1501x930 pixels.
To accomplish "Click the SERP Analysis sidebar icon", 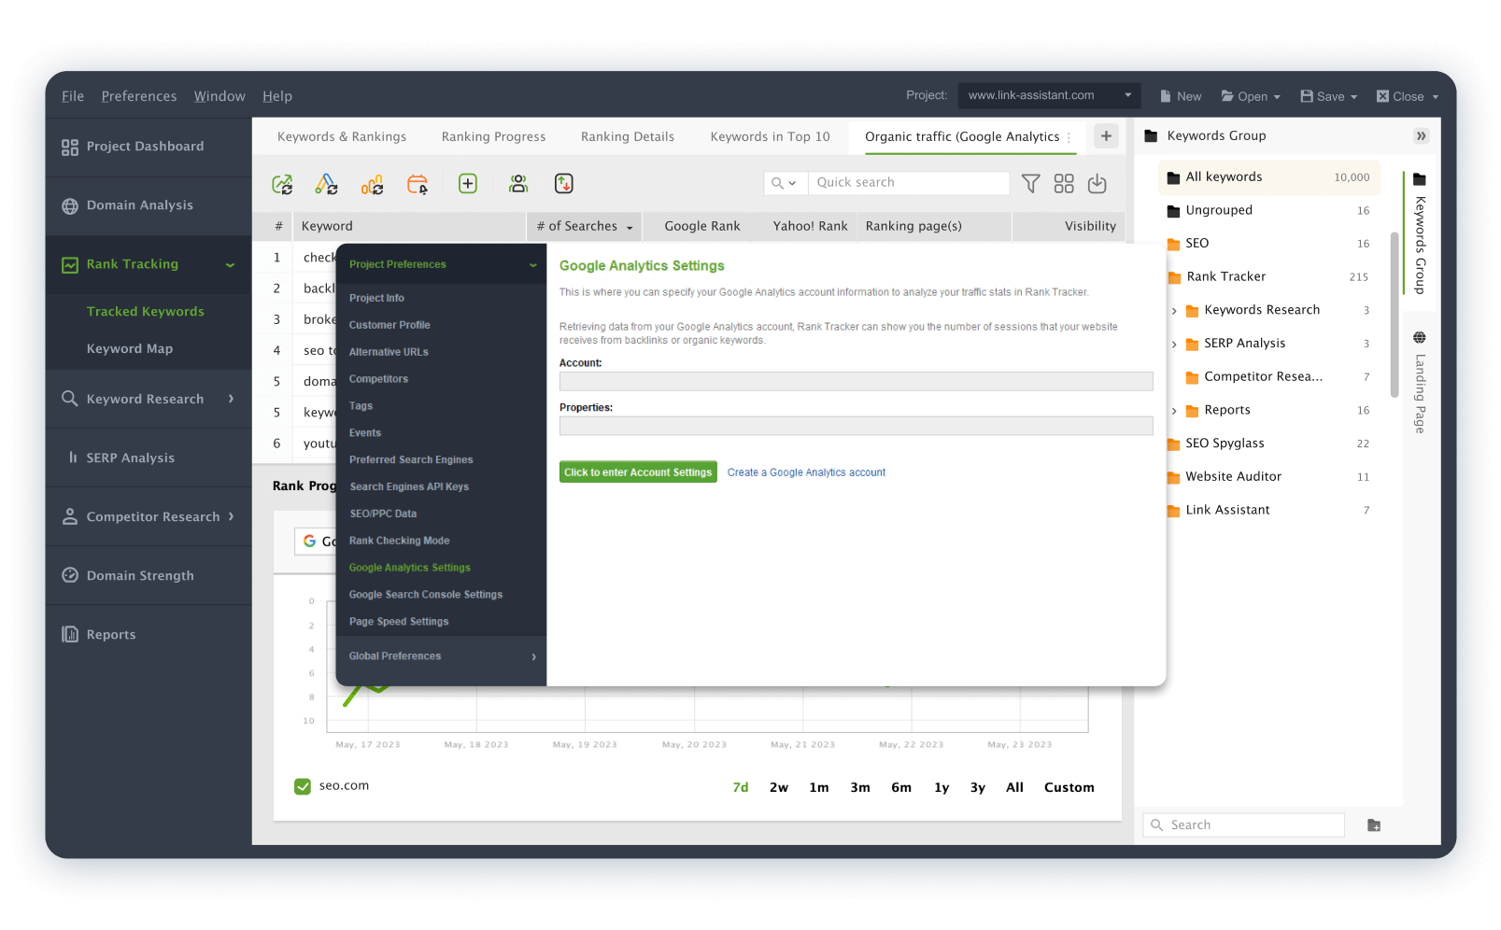I will pos(72,458).
